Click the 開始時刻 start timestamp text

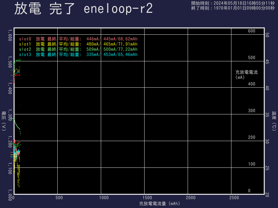tap(233, 3)
